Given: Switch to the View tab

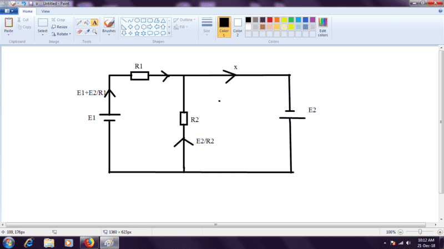Looking at the screenshot, I should [x=45, y=11].
